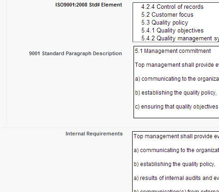Click 'c) ensuring that quality objectives' line
This screenshot has width=219, height=192.
(x=176, y=107)
